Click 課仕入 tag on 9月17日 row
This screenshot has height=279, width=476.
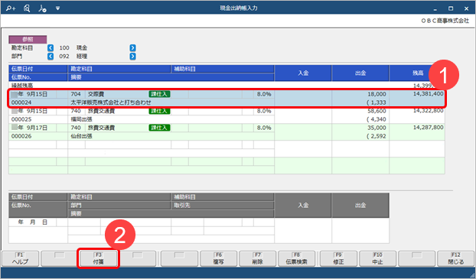click(x=159, y=128)
